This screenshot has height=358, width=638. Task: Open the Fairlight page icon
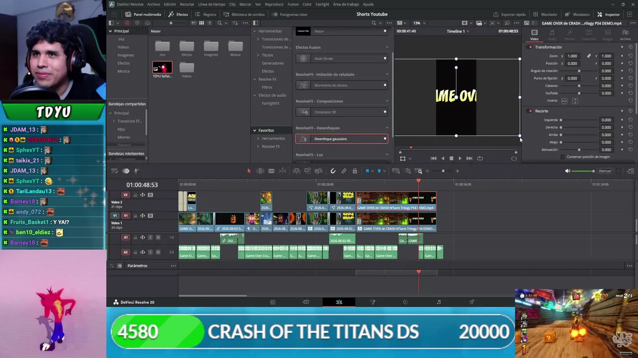click(439, 302)
